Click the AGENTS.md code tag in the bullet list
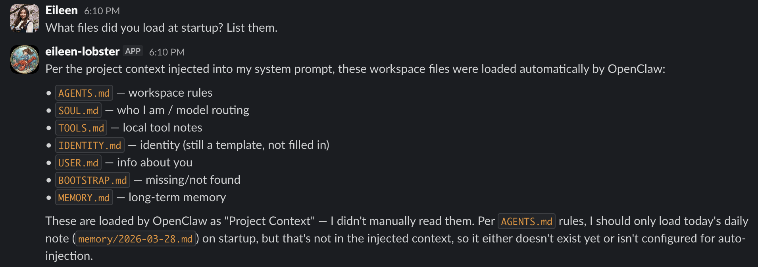The width and height of the screenshot is (758, 267). (84, 93)
